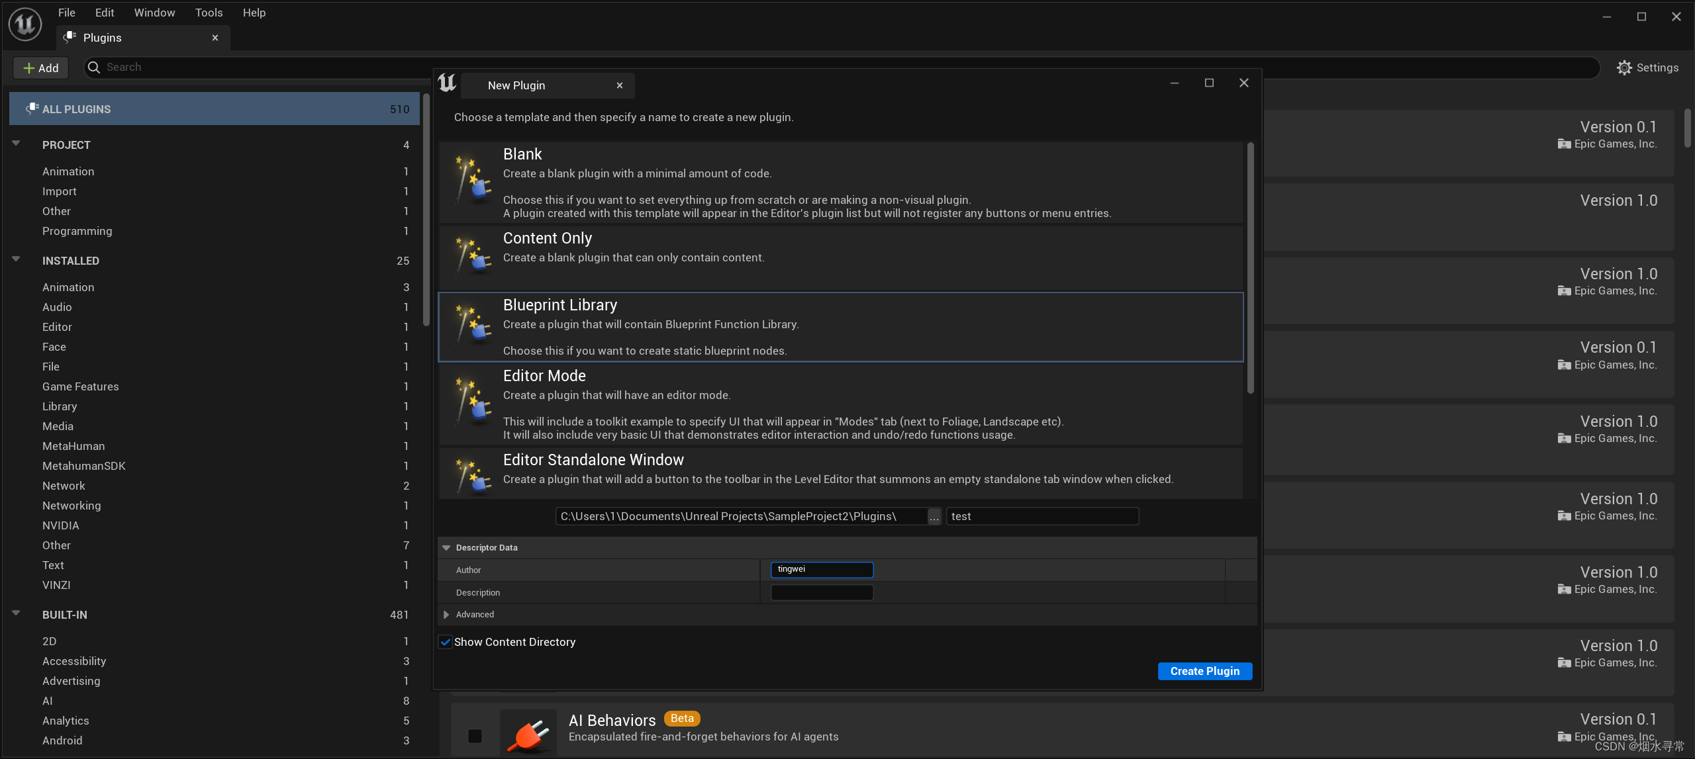Collapse the INSTALLED category tree
This screenshot has width=1695, height=759.
click(16, 259)
